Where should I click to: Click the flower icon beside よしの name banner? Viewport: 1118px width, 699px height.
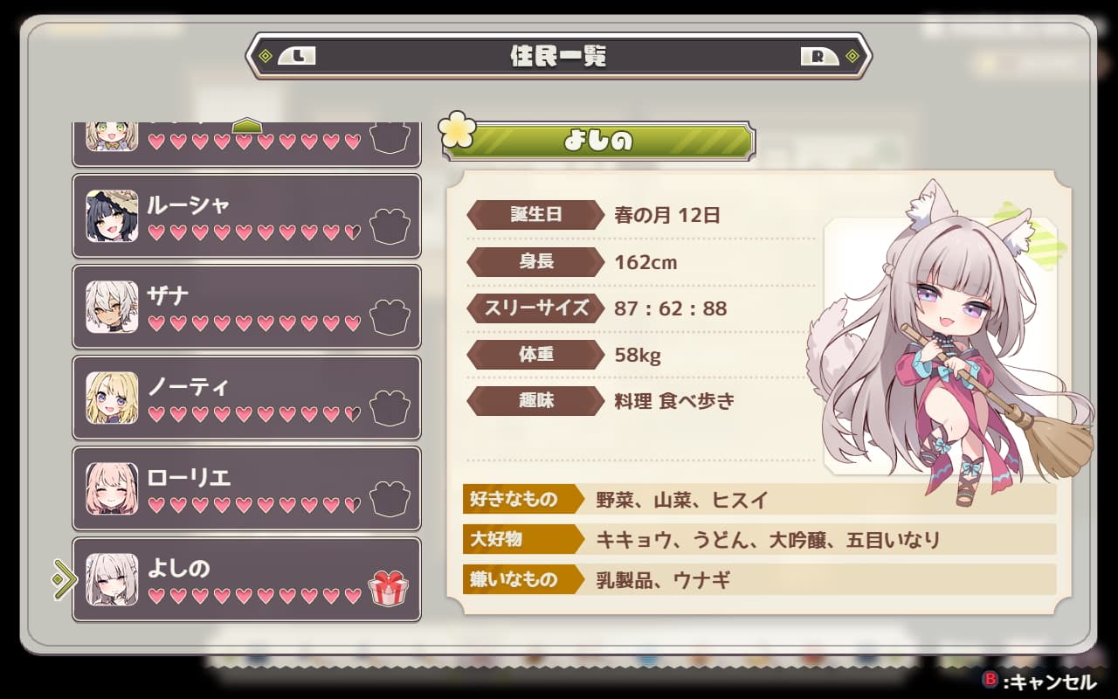pyautogui.click(x=458, y=131)
